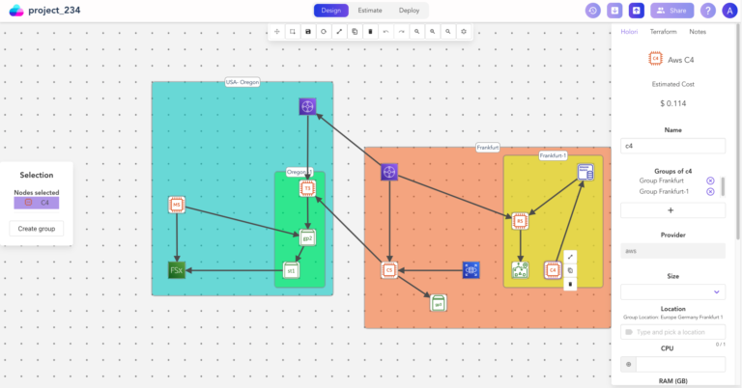Screen dimensions: 742x388
Task: Select the move/pan tool in canvas toolbar
Action: point(277,32)
